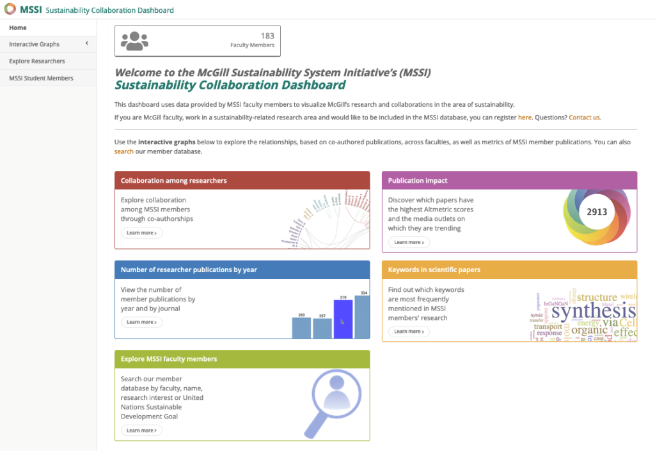Open the Contact us link

pos(585,118)
